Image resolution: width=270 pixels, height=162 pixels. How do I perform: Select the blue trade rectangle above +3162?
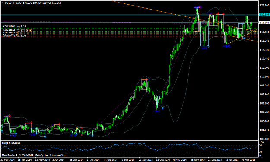pyautogui.click(x=160, y=102)
